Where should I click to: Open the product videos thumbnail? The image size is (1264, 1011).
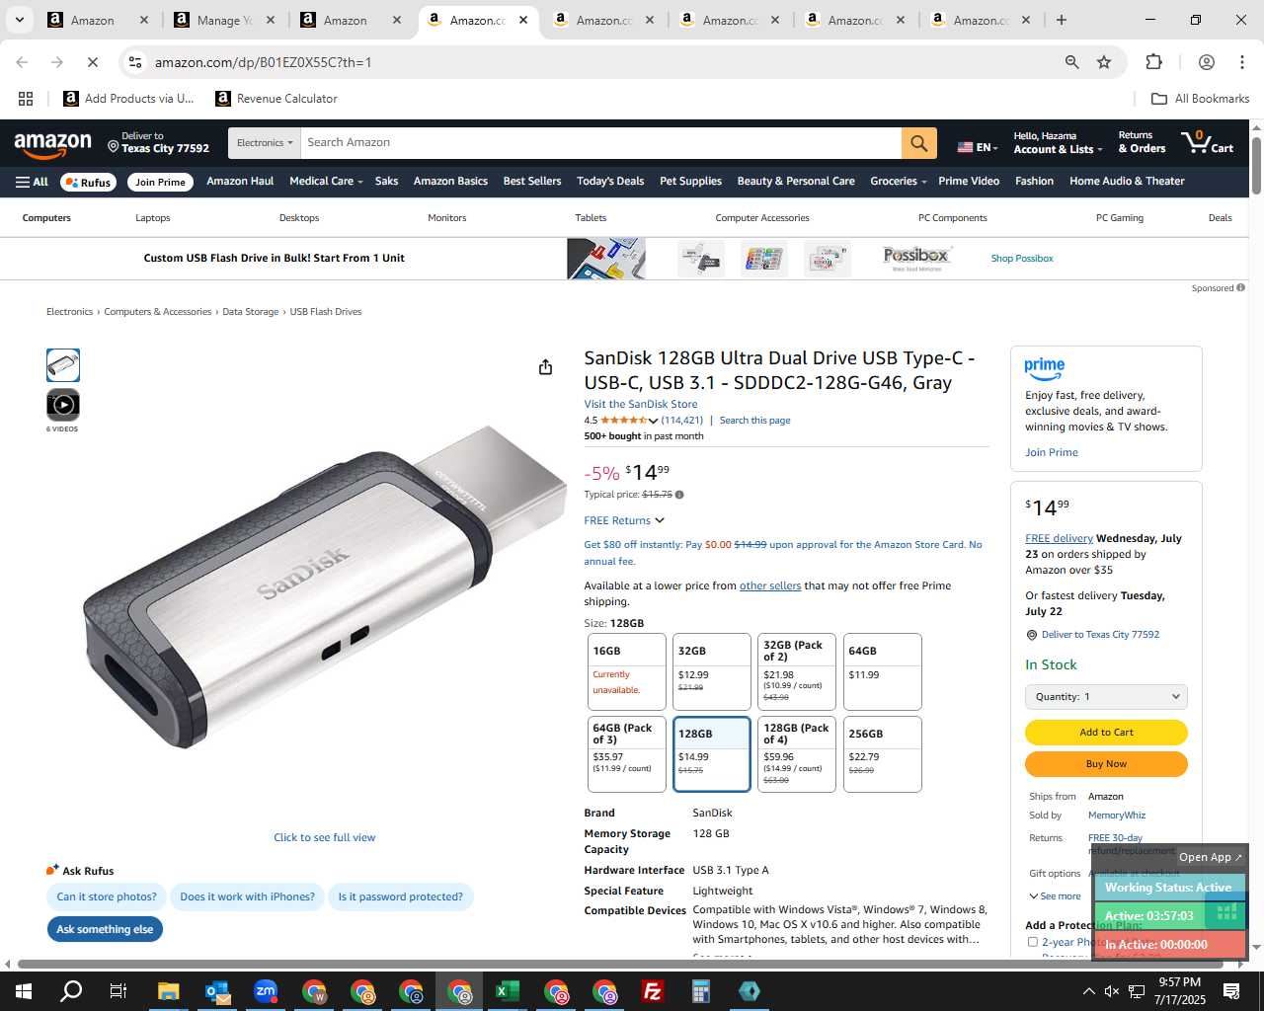click(63, 405)
